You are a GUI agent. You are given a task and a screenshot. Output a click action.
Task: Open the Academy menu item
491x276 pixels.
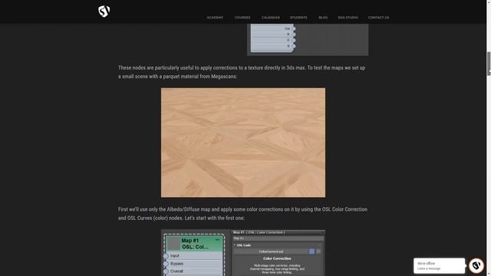click(x=215, y=18)
